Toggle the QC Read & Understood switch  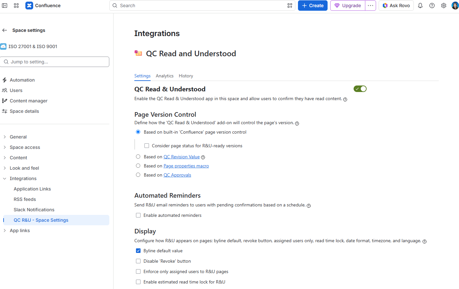pos(360,89)
